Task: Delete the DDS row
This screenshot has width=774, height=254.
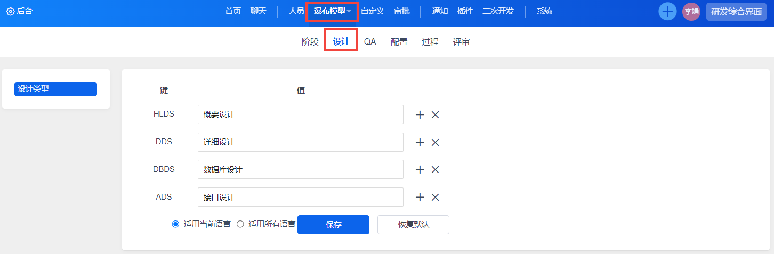Action: 435,142
